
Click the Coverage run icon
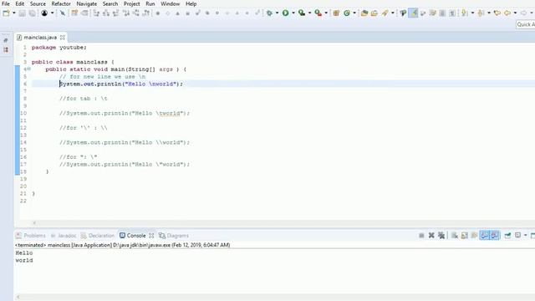[302, 13]
